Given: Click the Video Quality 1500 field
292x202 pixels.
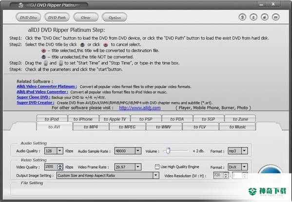Looking at the screenshot, I should pos(51,166).
